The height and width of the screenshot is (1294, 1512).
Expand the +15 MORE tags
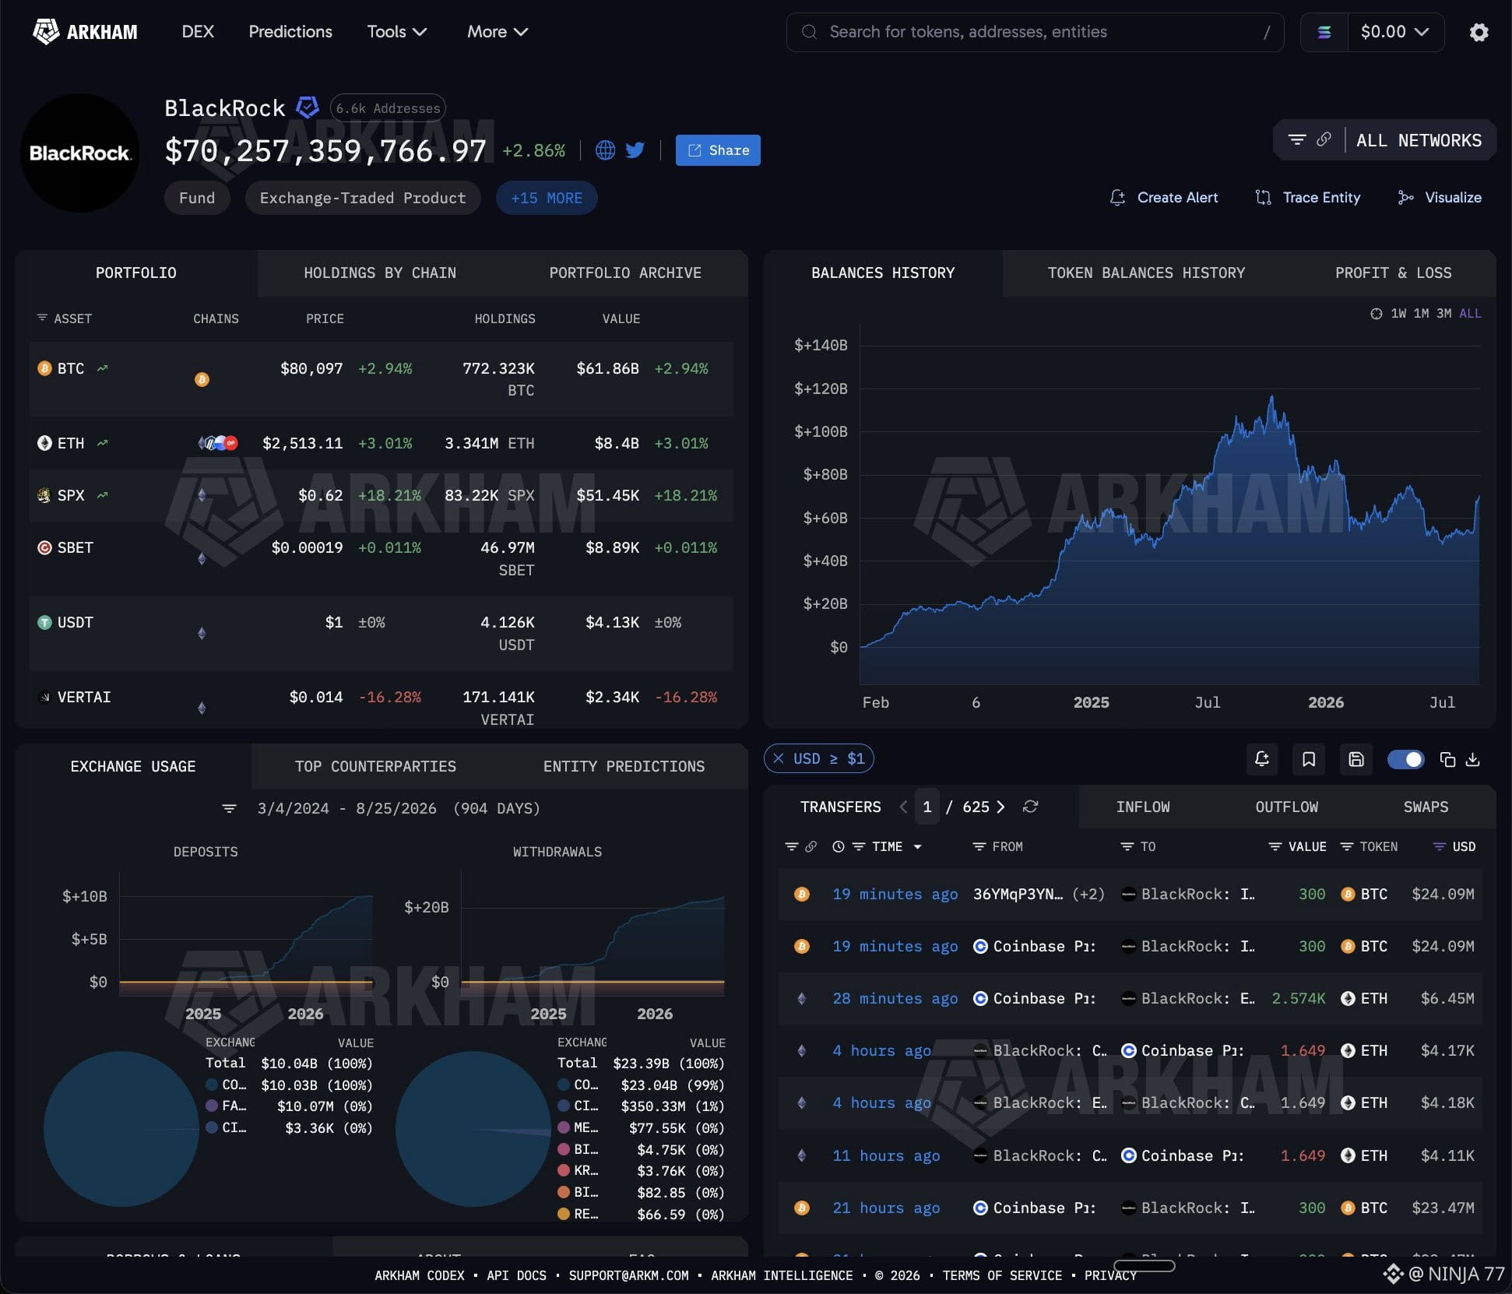tap(547, 198)
